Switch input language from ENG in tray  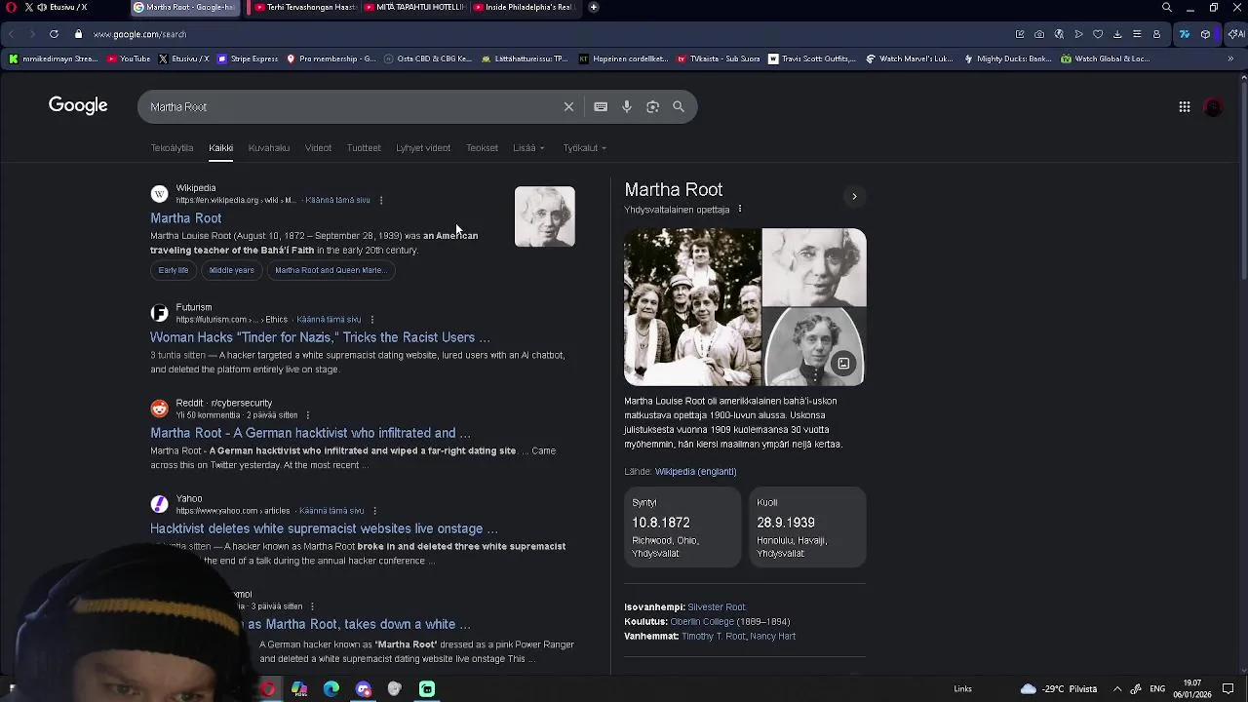click(x=1157, y=689)
